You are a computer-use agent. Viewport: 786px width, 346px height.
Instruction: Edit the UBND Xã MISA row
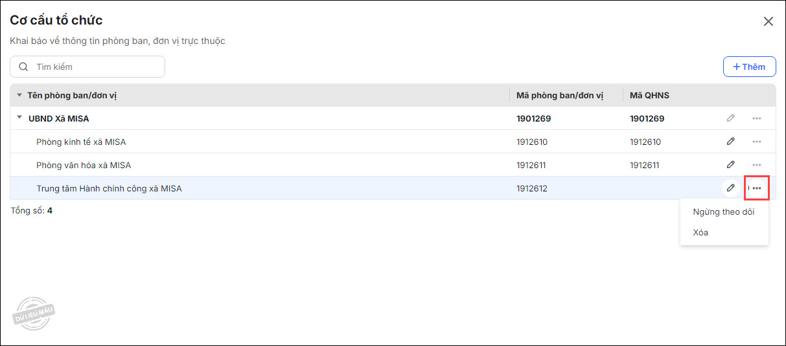(730, 118)
